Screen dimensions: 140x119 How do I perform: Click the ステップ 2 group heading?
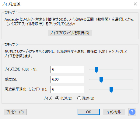(11, 45)
